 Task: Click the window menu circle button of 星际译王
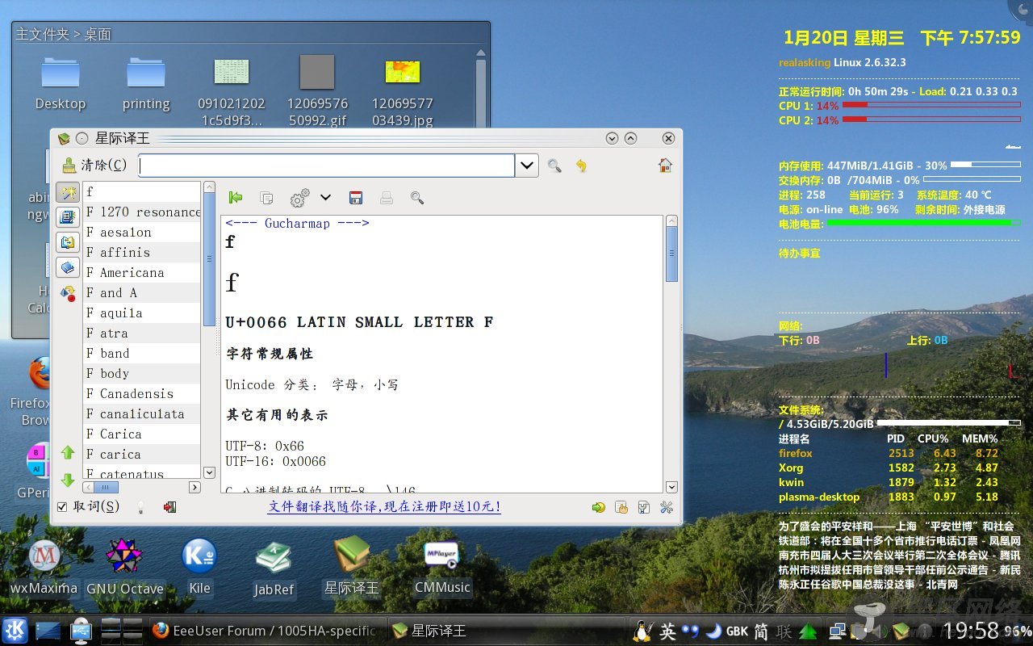pos(82,139)
